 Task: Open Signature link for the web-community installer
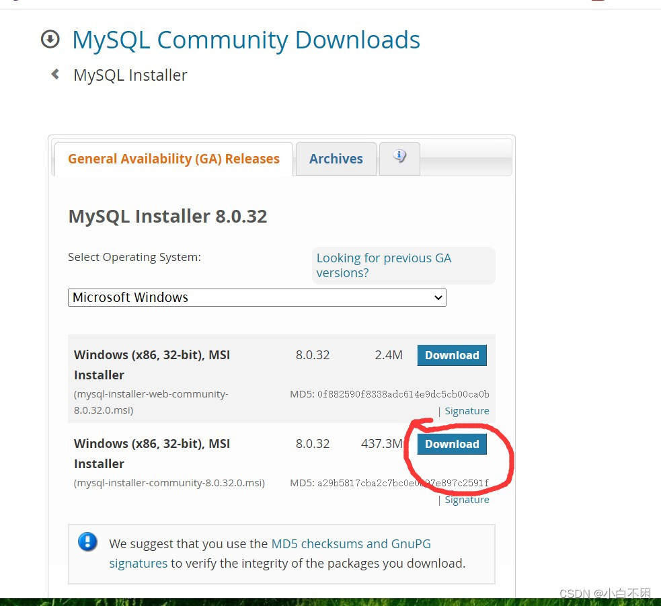467,411
